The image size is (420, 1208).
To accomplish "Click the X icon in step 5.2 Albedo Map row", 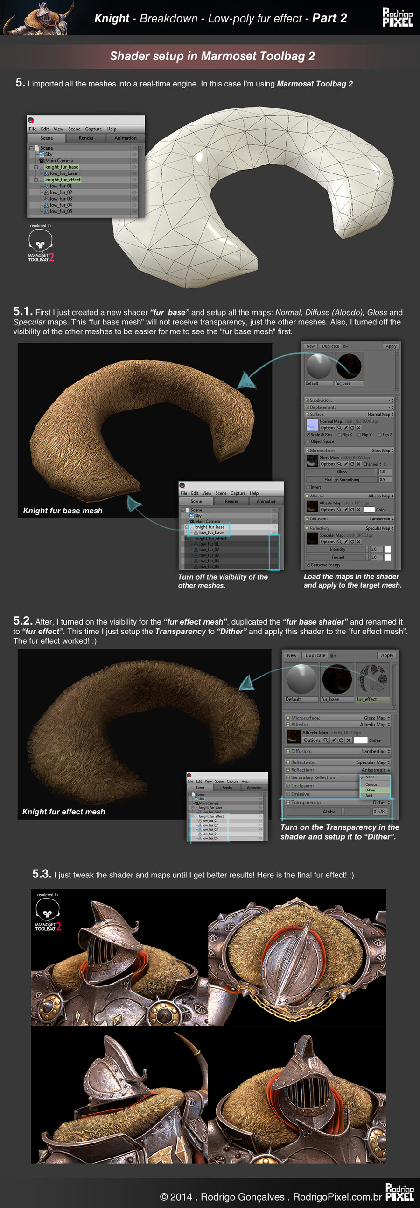I will point(348,741).
